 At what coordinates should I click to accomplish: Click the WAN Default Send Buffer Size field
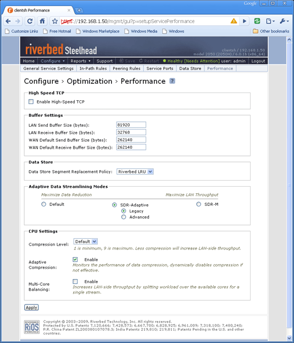pos(131,140)
